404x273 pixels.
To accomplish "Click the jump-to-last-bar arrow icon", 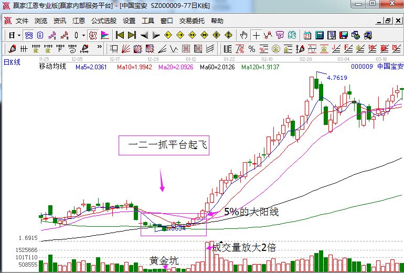I will pyautogui.click(x=132, y=36).
